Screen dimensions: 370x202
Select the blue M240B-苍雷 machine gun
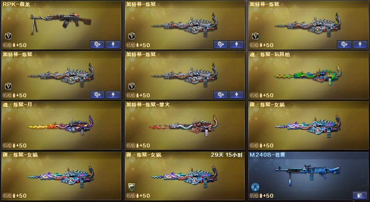click(x=307, y=174)
